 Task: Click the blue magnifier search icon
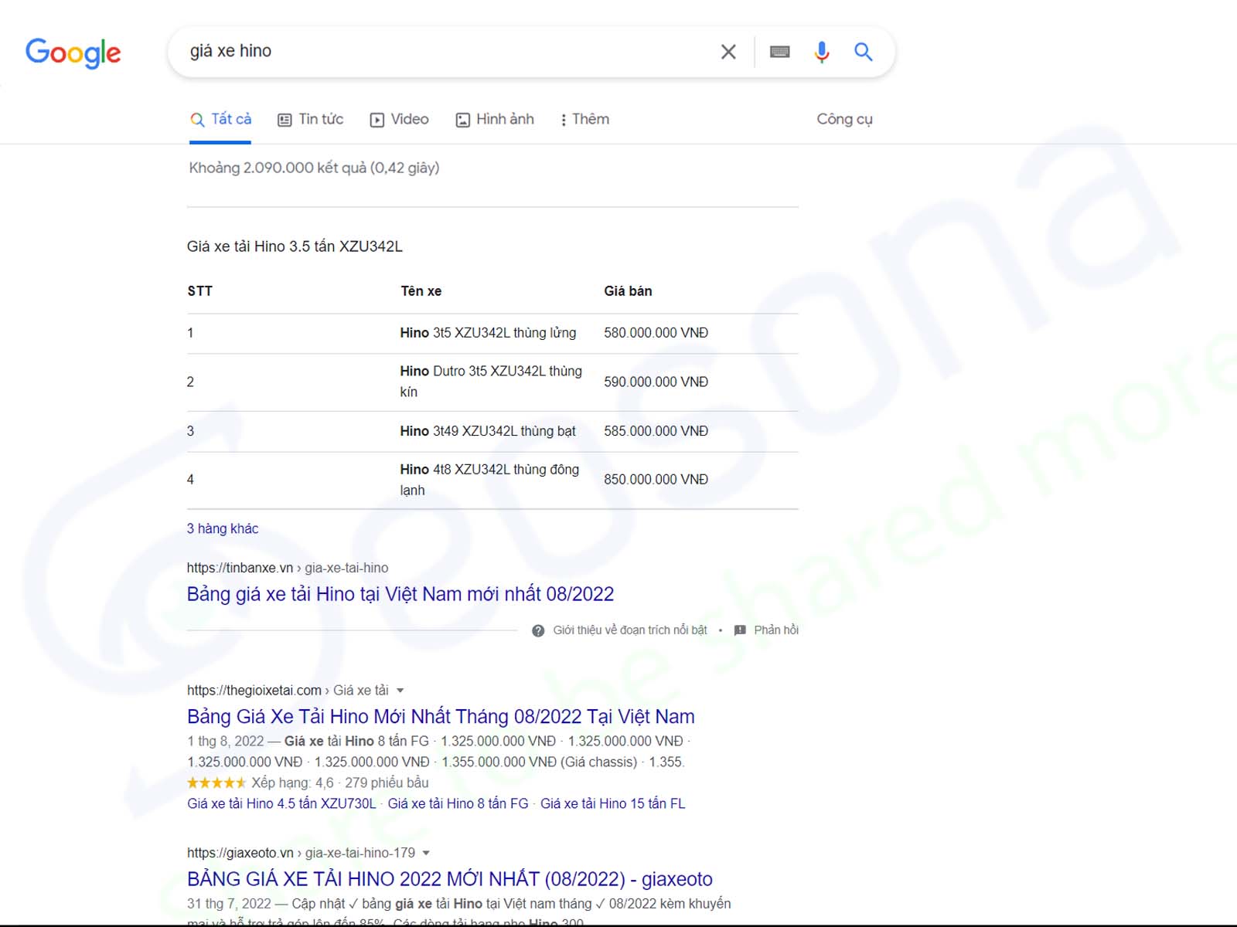click(x=864, y=52)
